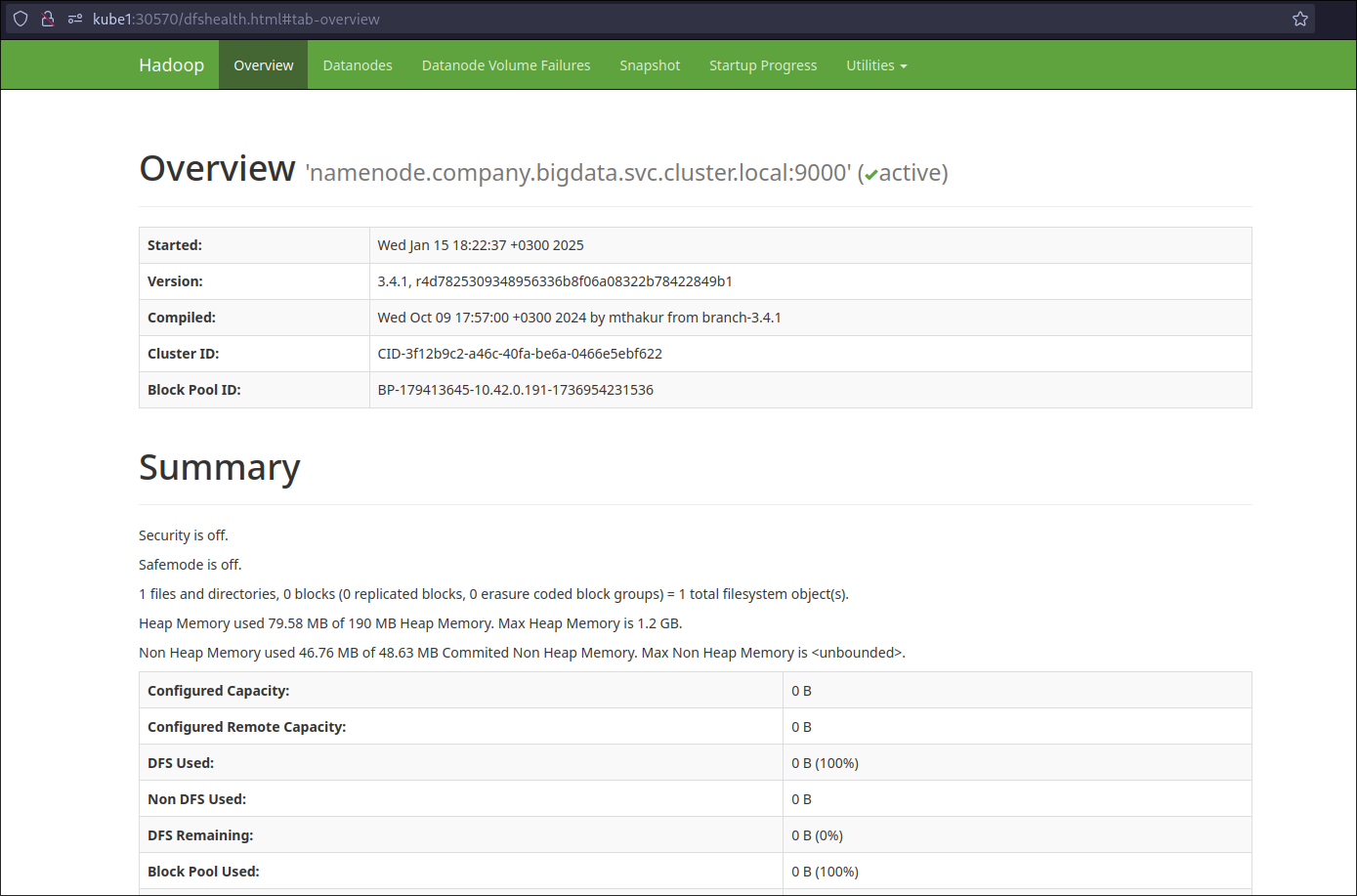Viewport: 1357px width, 896px height.
Task: Click the Configured Remote Capacity: label
Action: [x=247, y=727]
